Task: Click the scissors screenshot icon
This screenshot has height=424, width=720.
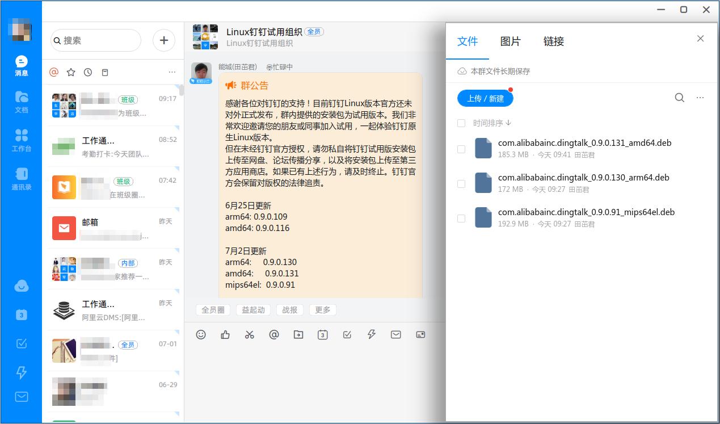Action: click(x=250, y=335)
